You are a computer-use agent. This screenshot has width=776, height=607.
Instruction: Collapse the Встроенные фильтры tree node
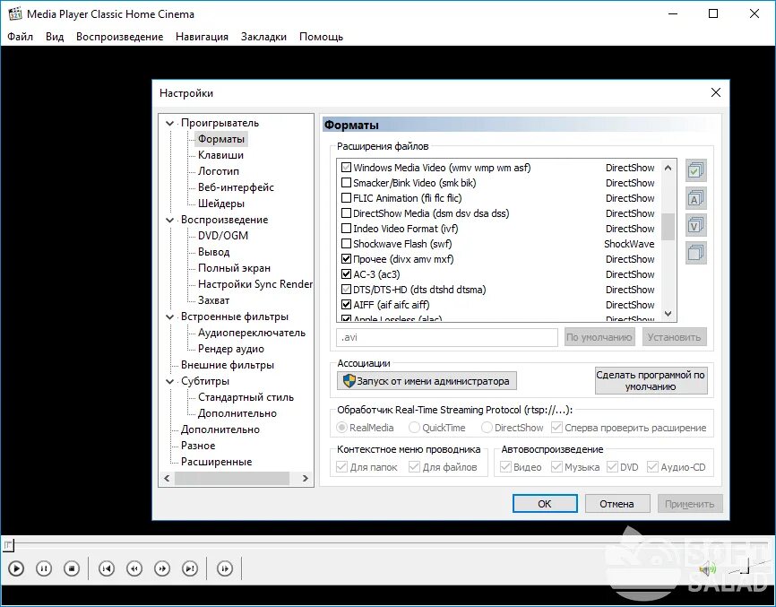169,317
